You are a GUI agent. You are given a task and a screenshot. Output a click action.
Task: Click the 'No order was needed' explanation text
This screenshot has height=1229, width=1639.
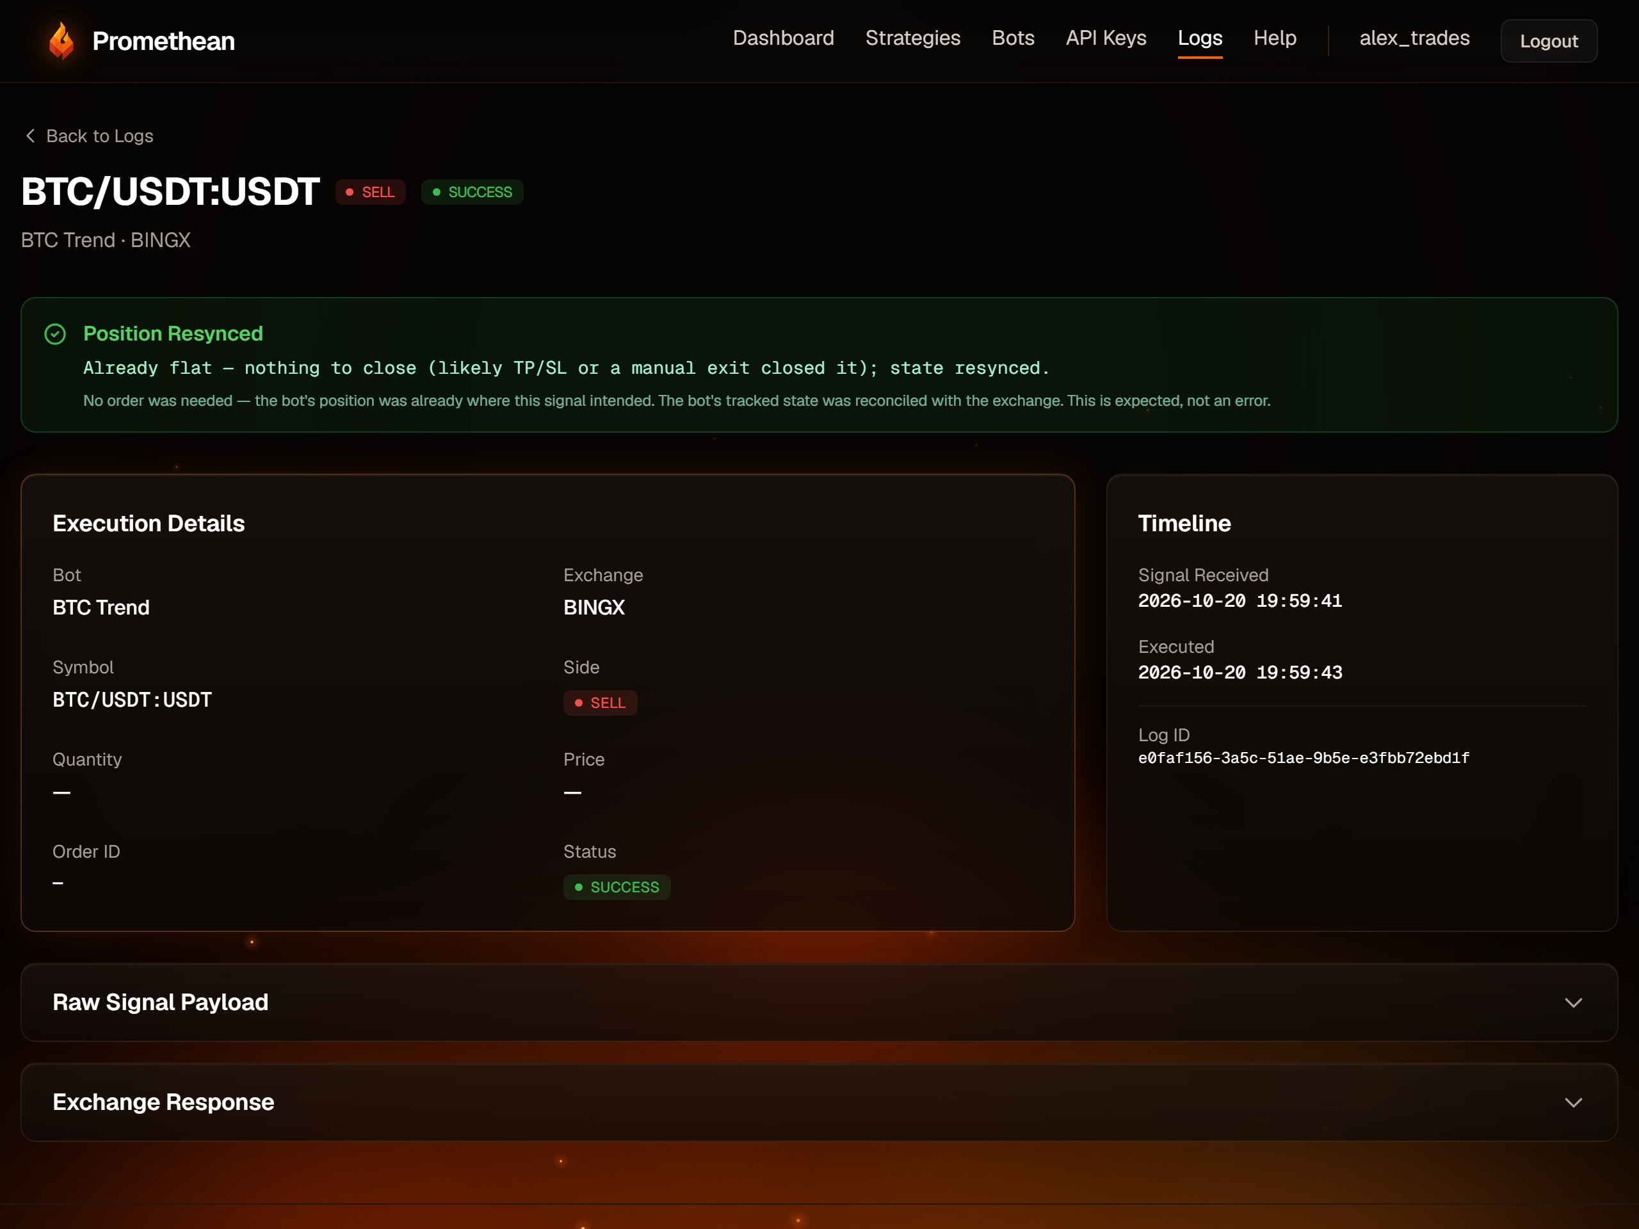click(677, 401)
